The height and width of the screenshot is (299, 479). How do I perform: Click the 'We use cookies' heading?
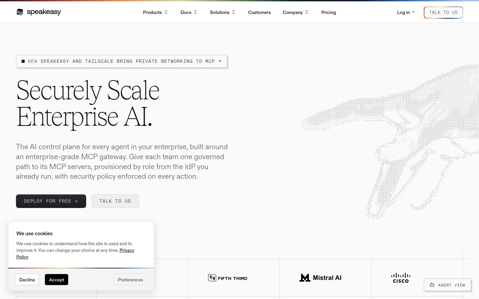point(34,233)
